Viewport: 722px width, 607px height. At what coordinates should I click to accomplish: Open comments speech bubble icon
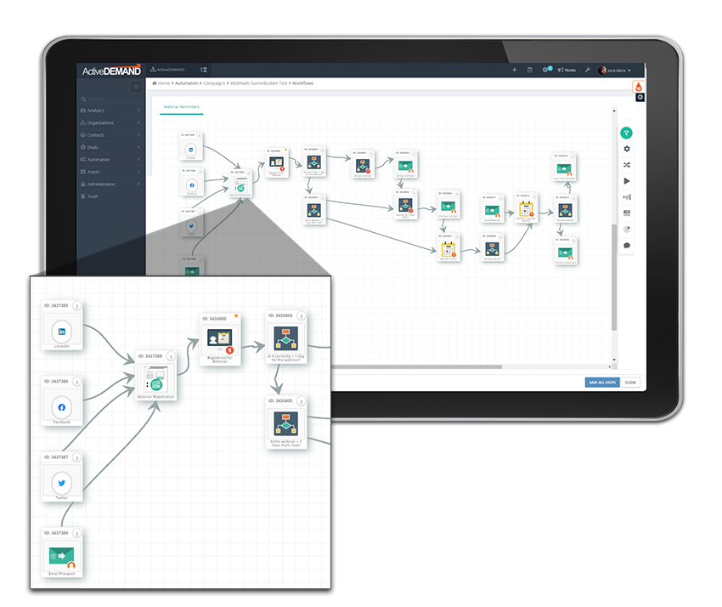click(627, 245)
